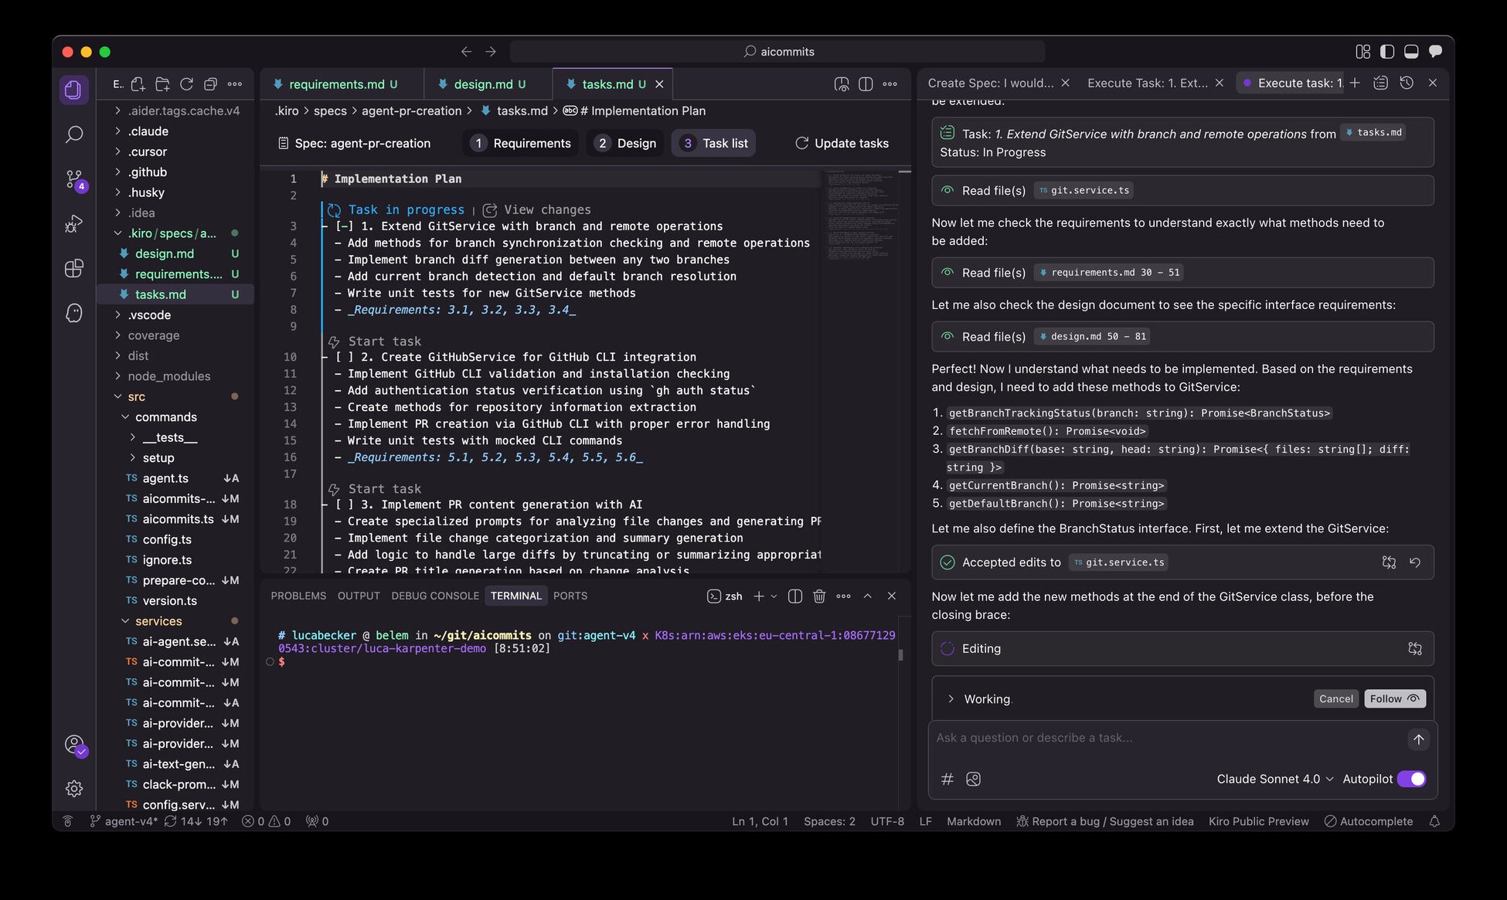Show hidden terminal panel with maximize chevron
The height and width of the screenshot is (900, 1507).
coord(867,596)
